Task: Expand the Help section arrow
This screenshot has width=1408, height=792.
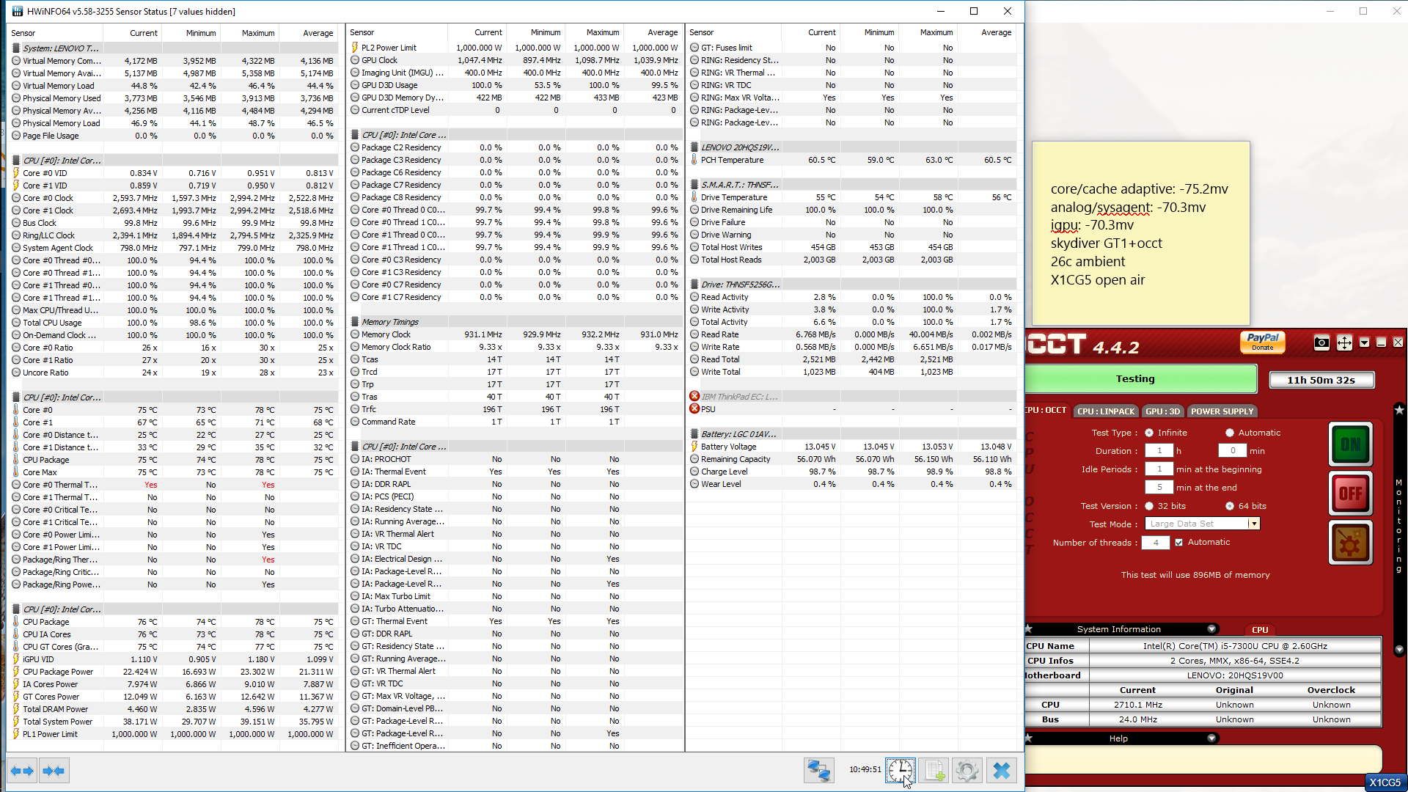Action: click(x=1211, y=738)
